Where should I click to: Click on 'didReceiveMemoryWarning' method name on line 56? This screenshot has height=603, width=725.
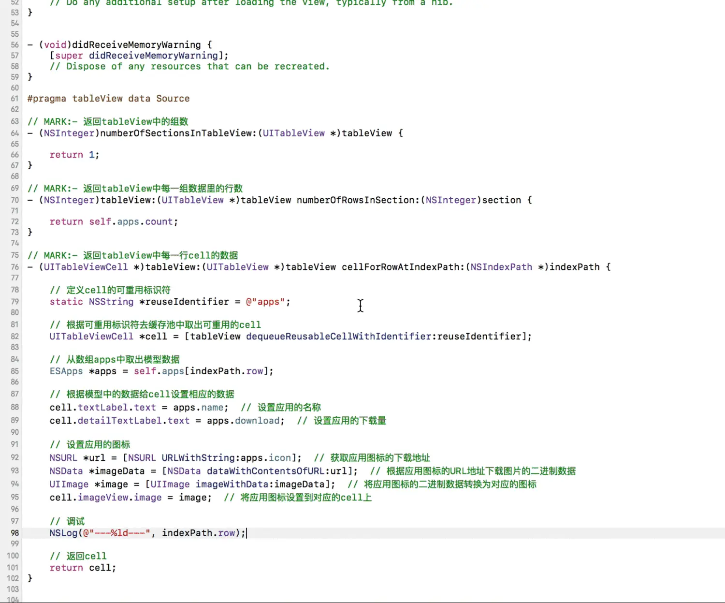point(136,45)
